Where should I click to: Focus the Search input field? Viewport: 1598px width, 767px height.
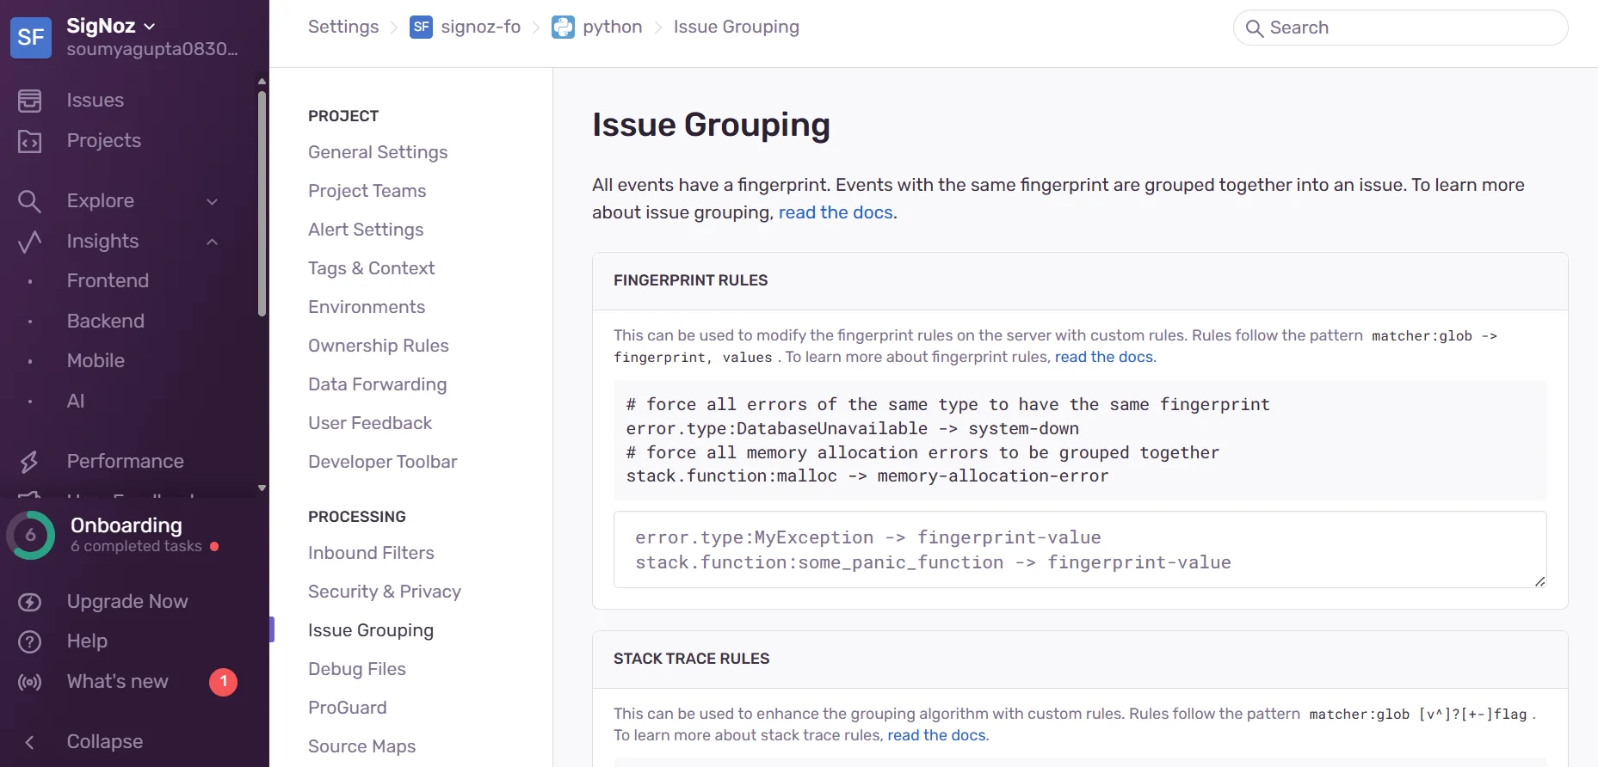coord(1400,28)
